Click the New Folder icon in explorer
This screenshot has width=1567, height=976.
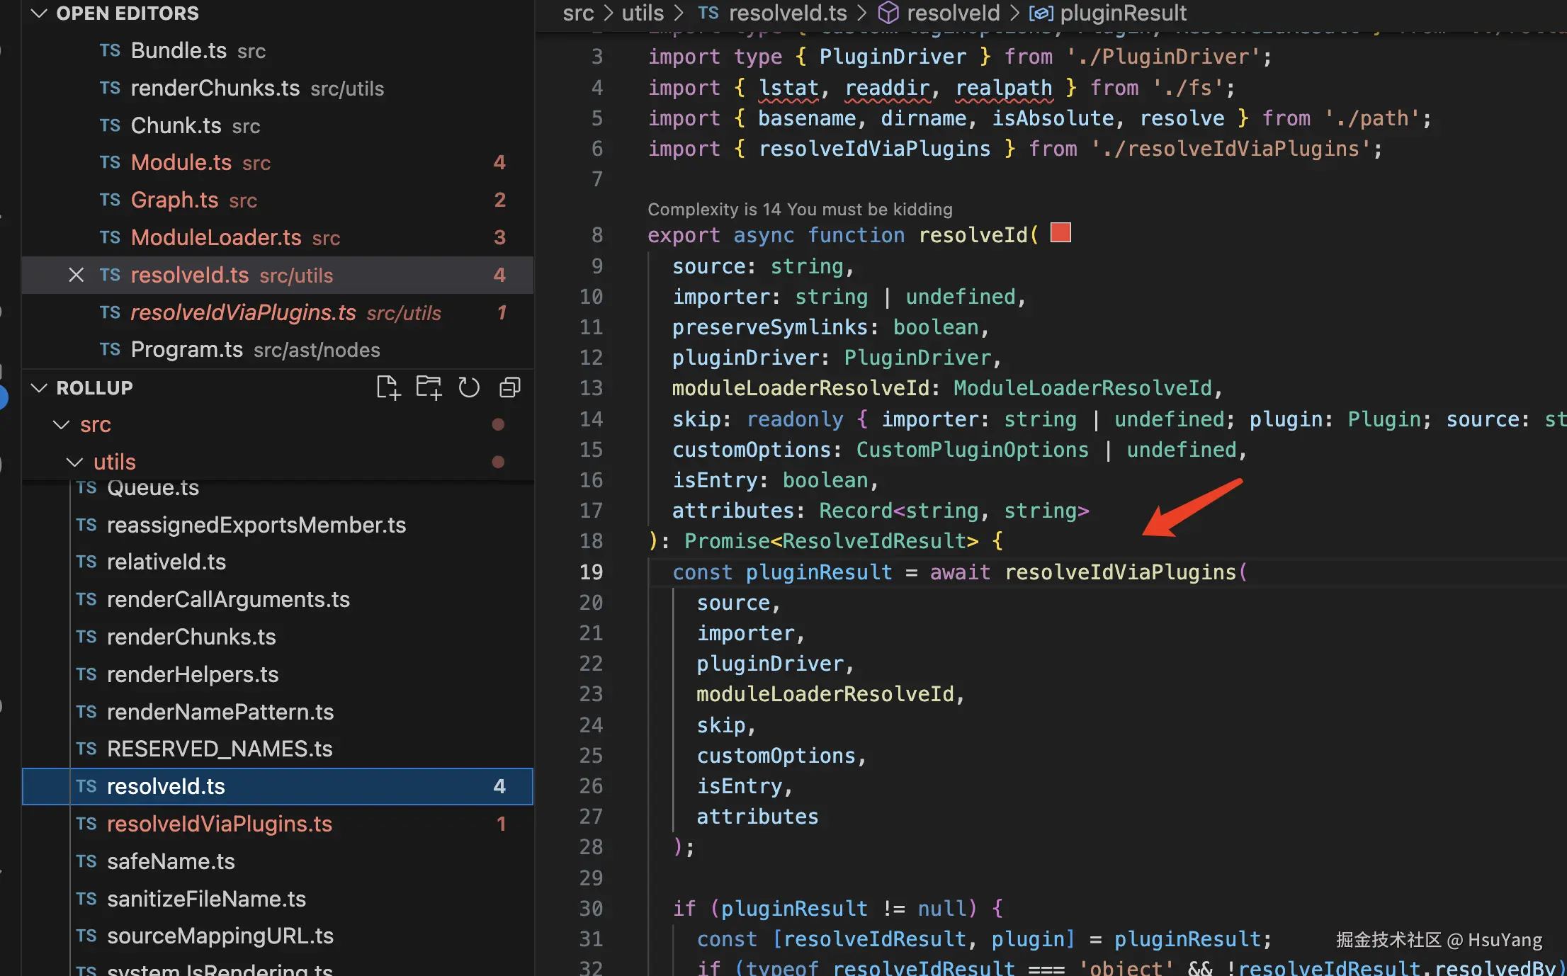click(x=429, y=387)
